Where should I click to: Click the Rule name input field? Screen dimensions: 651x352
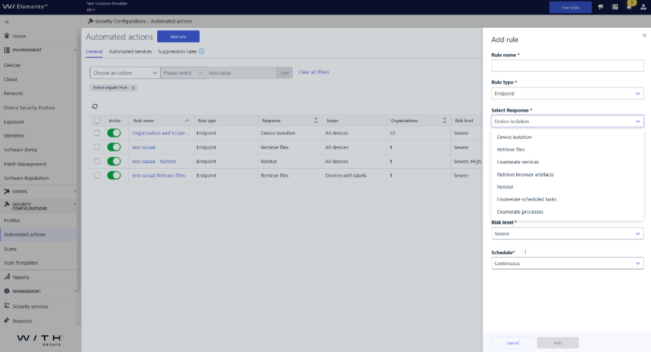coord(567,65)
